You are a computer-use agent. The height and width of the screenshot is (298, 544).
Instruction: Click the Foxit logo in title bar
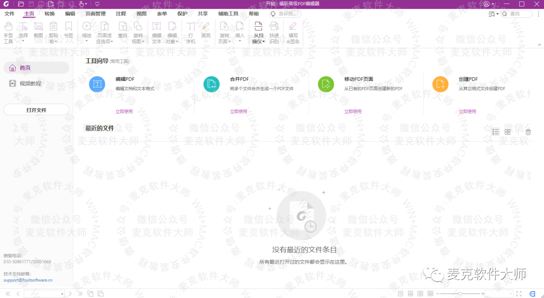click(x=6, y=4)
